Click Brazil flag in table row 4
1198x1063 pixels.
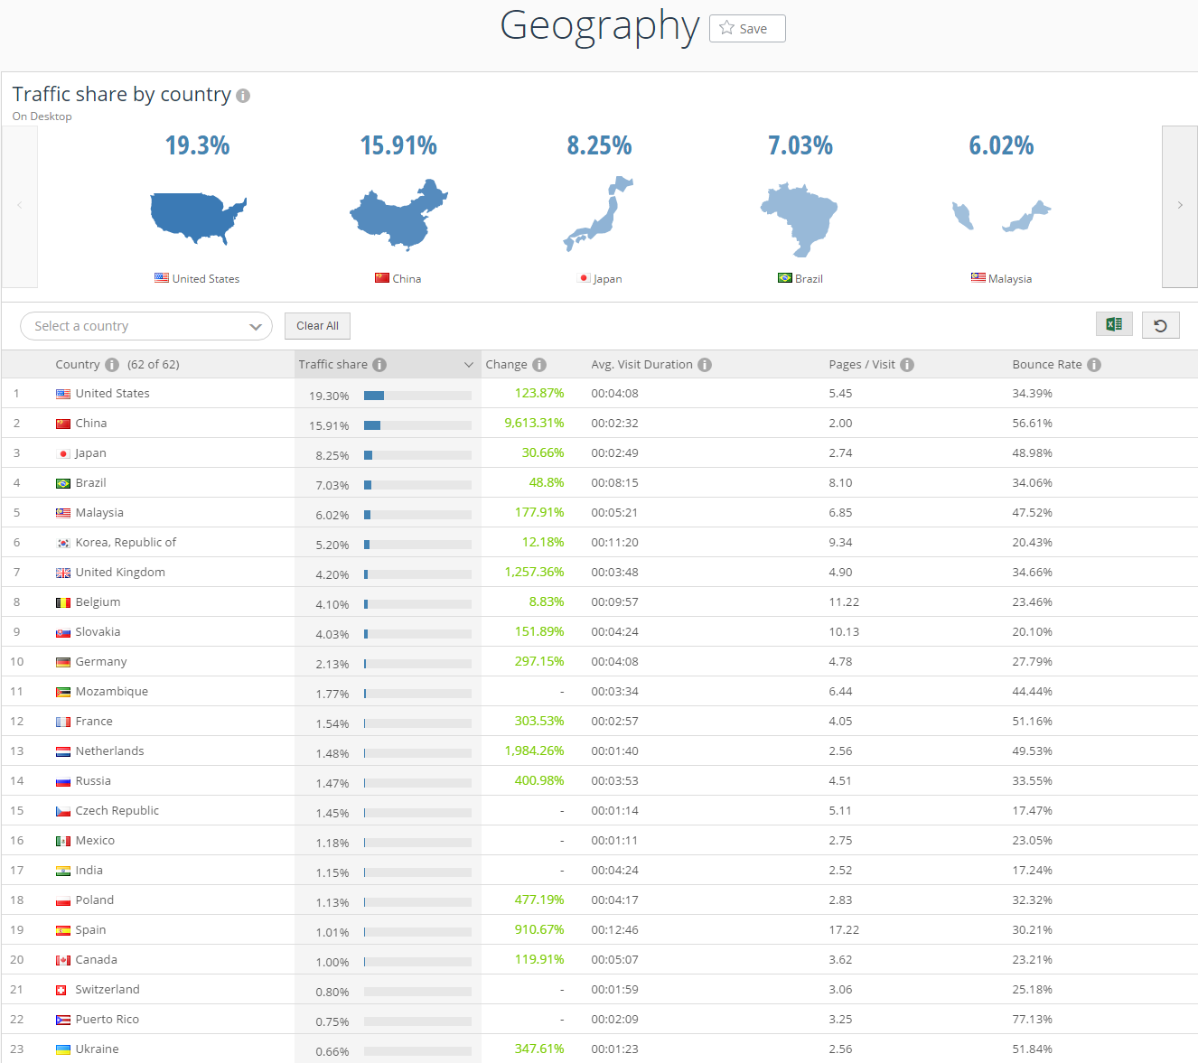pos(63,483)
